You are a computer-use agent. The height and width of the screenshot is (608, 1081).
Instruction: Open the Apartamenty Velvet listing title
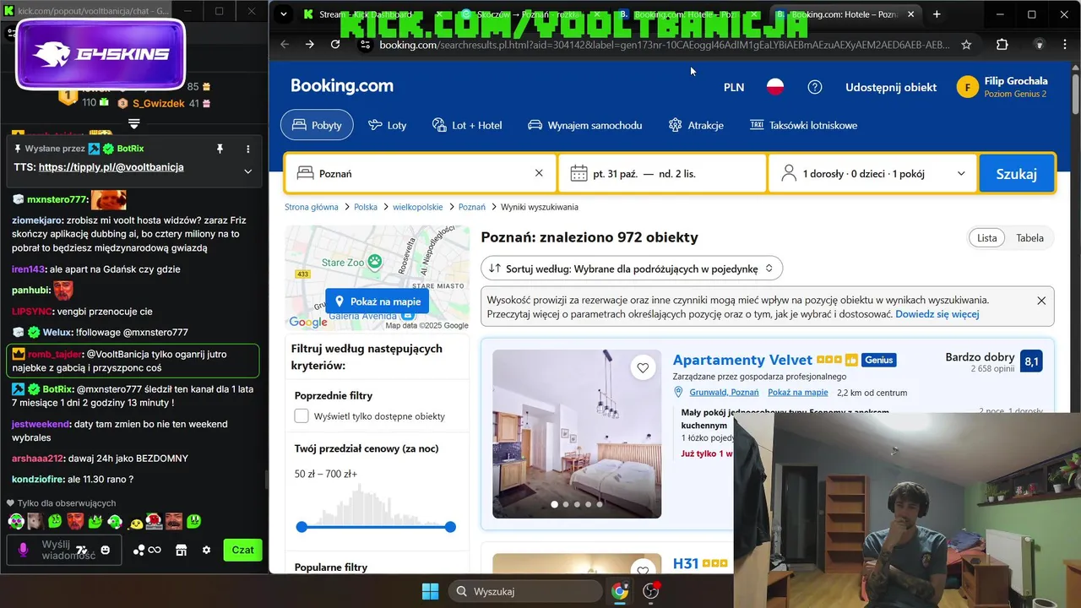742,360
